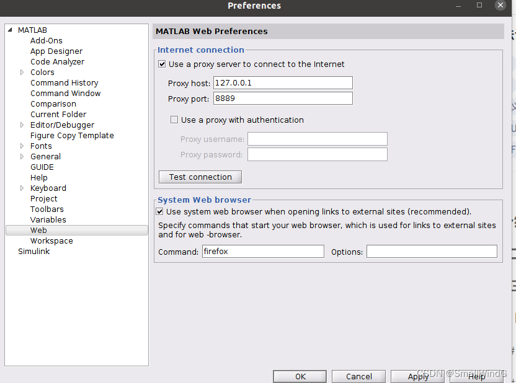Close the Preferences window
Image resolution: width=516 pixels, height=383 pixels.
tap(500, 5)
